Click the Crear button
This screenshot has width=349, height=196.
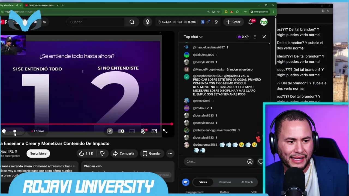[x=233, y=22]
